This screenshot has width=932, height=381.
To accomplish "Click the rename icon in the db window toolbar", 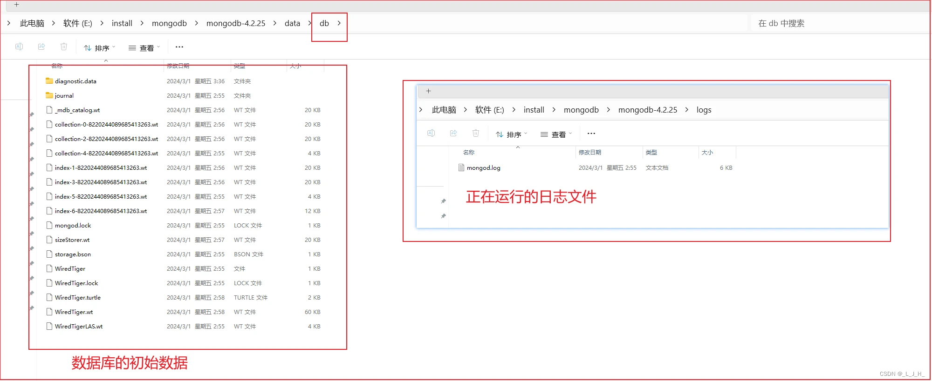I will [x=19, y=47].
